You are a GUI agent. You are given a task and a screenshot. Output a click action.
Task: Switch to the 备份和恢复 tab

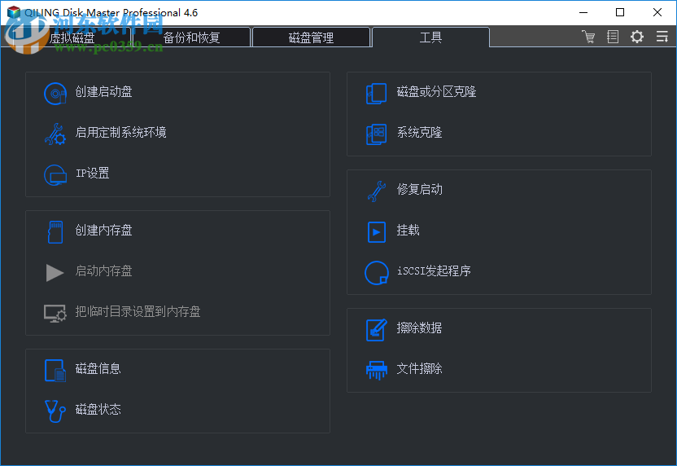pos(192,37)
